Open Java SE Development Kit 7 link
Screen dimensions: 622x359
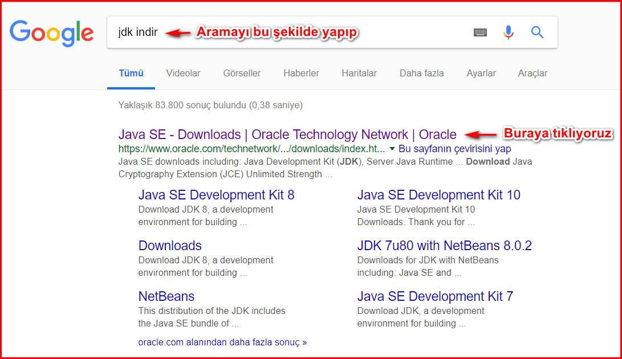pos(435,296)
